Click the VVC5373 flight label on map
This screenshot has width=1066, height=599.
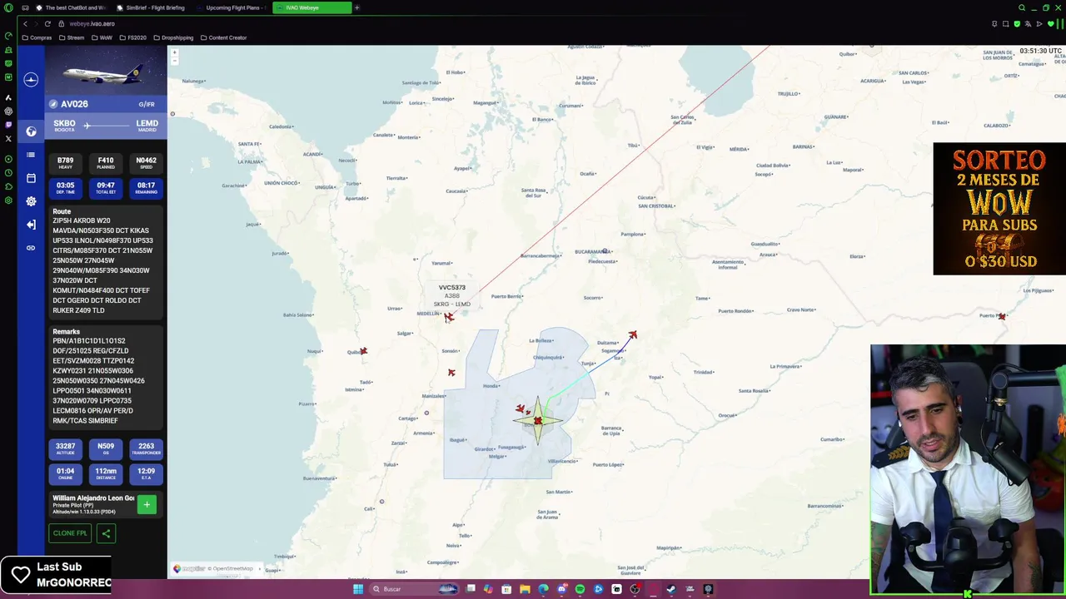coord(452,288)
